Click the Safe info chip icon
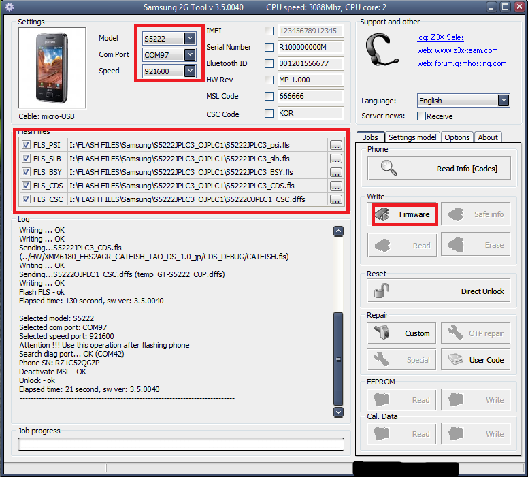 456,214
